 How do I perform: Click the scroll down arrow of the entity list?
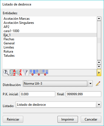pyautogui.click(x=99, y=67)
